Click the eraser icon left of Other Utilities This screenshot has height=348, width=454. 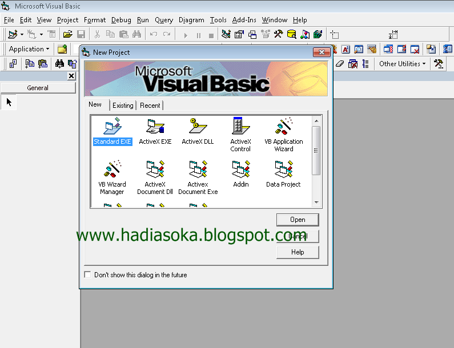click(339, 64)
